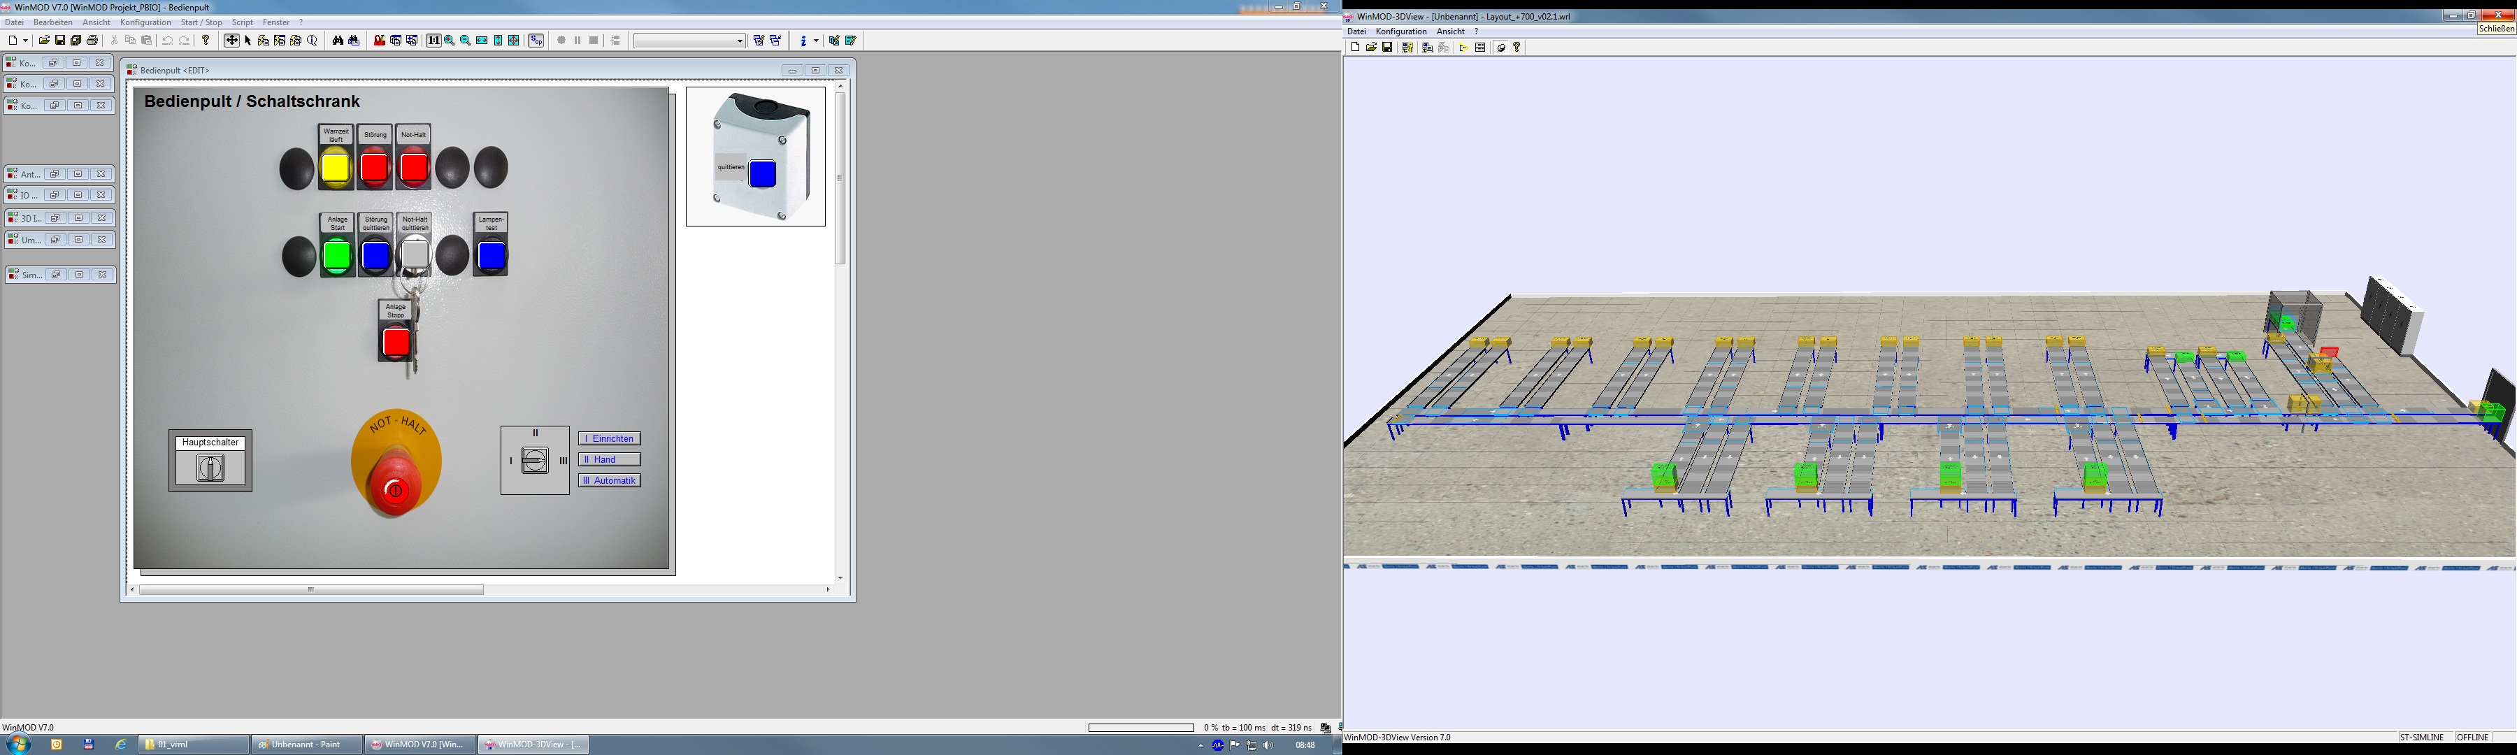Toggle the Sop mode icon in WinMOD toolbar

pos(536,41)
